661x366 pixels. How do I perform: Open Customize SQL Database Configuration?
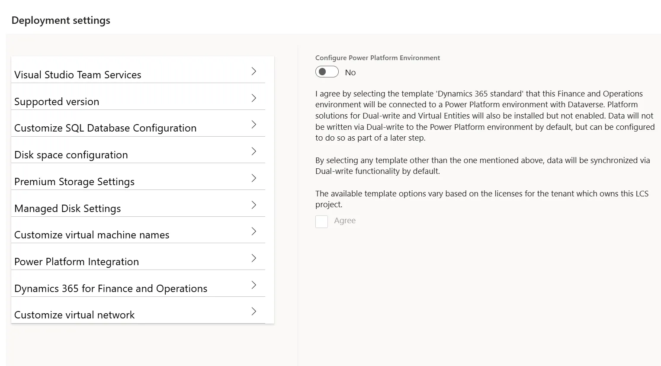tap(138, 124)
